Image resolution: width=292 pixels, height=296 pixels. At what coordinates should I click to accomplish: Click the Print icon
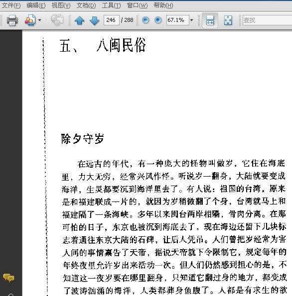[x=12, y=20]
